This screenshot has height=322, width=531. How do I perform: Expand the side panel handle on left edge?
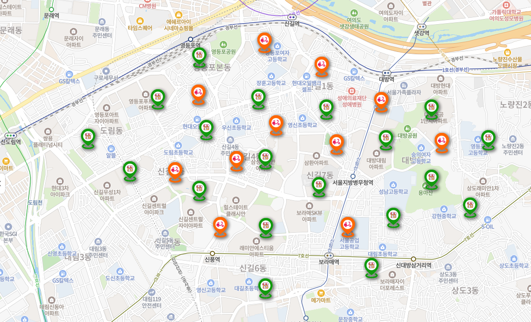point(1,183)
